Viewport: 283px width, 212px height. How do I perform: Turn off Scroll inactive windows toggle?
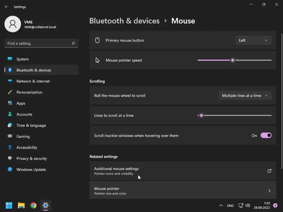coord(266,135)
